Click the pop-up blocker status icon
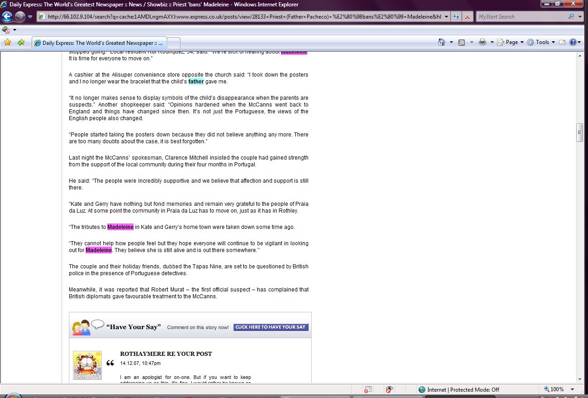588x398 pixels. 368,389
